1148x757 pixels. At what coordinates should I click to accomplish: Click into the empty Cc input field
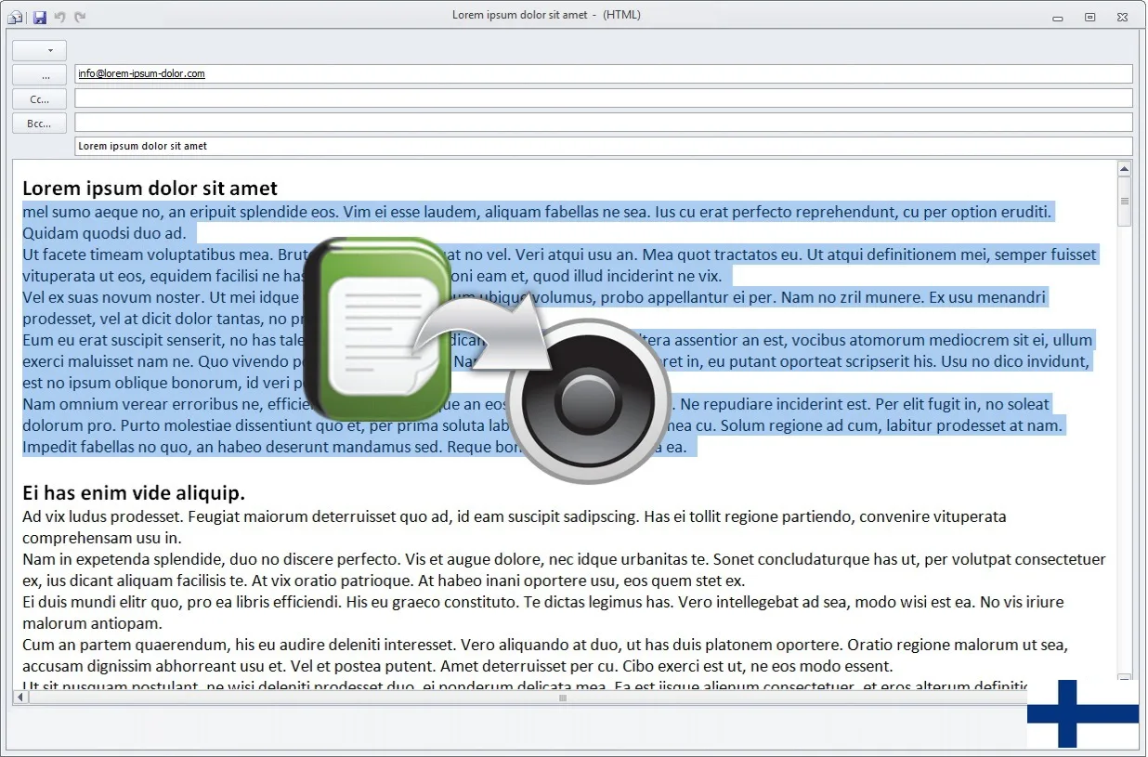pos(603,98)
